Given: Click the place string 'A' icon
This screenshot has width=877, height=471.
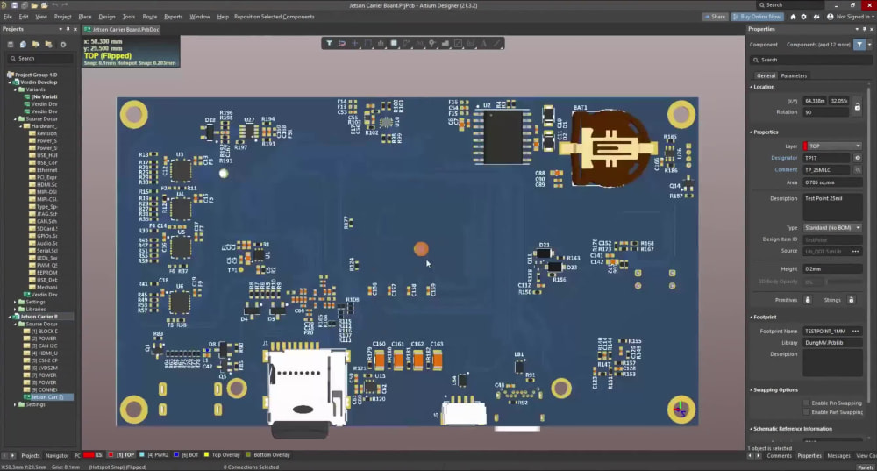Looking at the screenshot, I should tap(484, 43).
